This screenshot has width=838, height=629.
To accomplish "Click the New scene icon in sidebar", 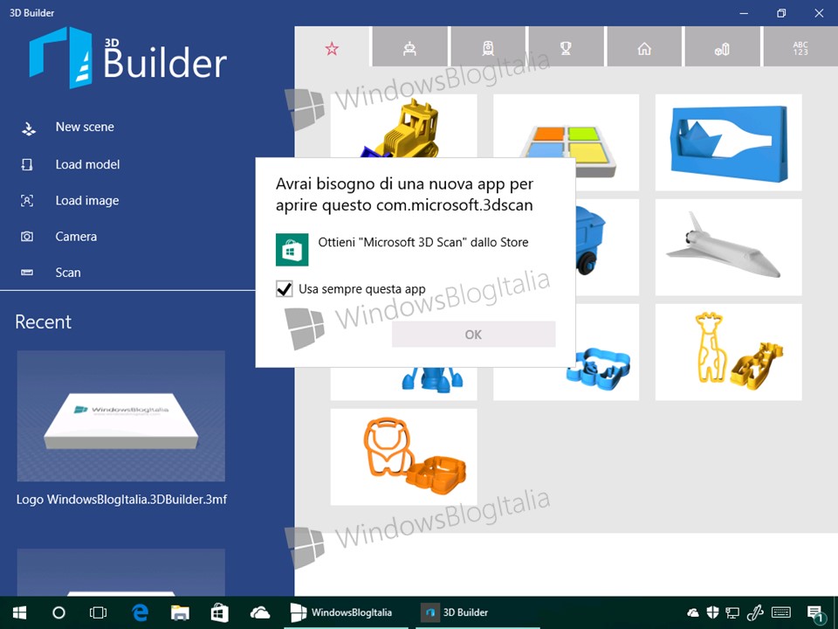I will point(28,128).
